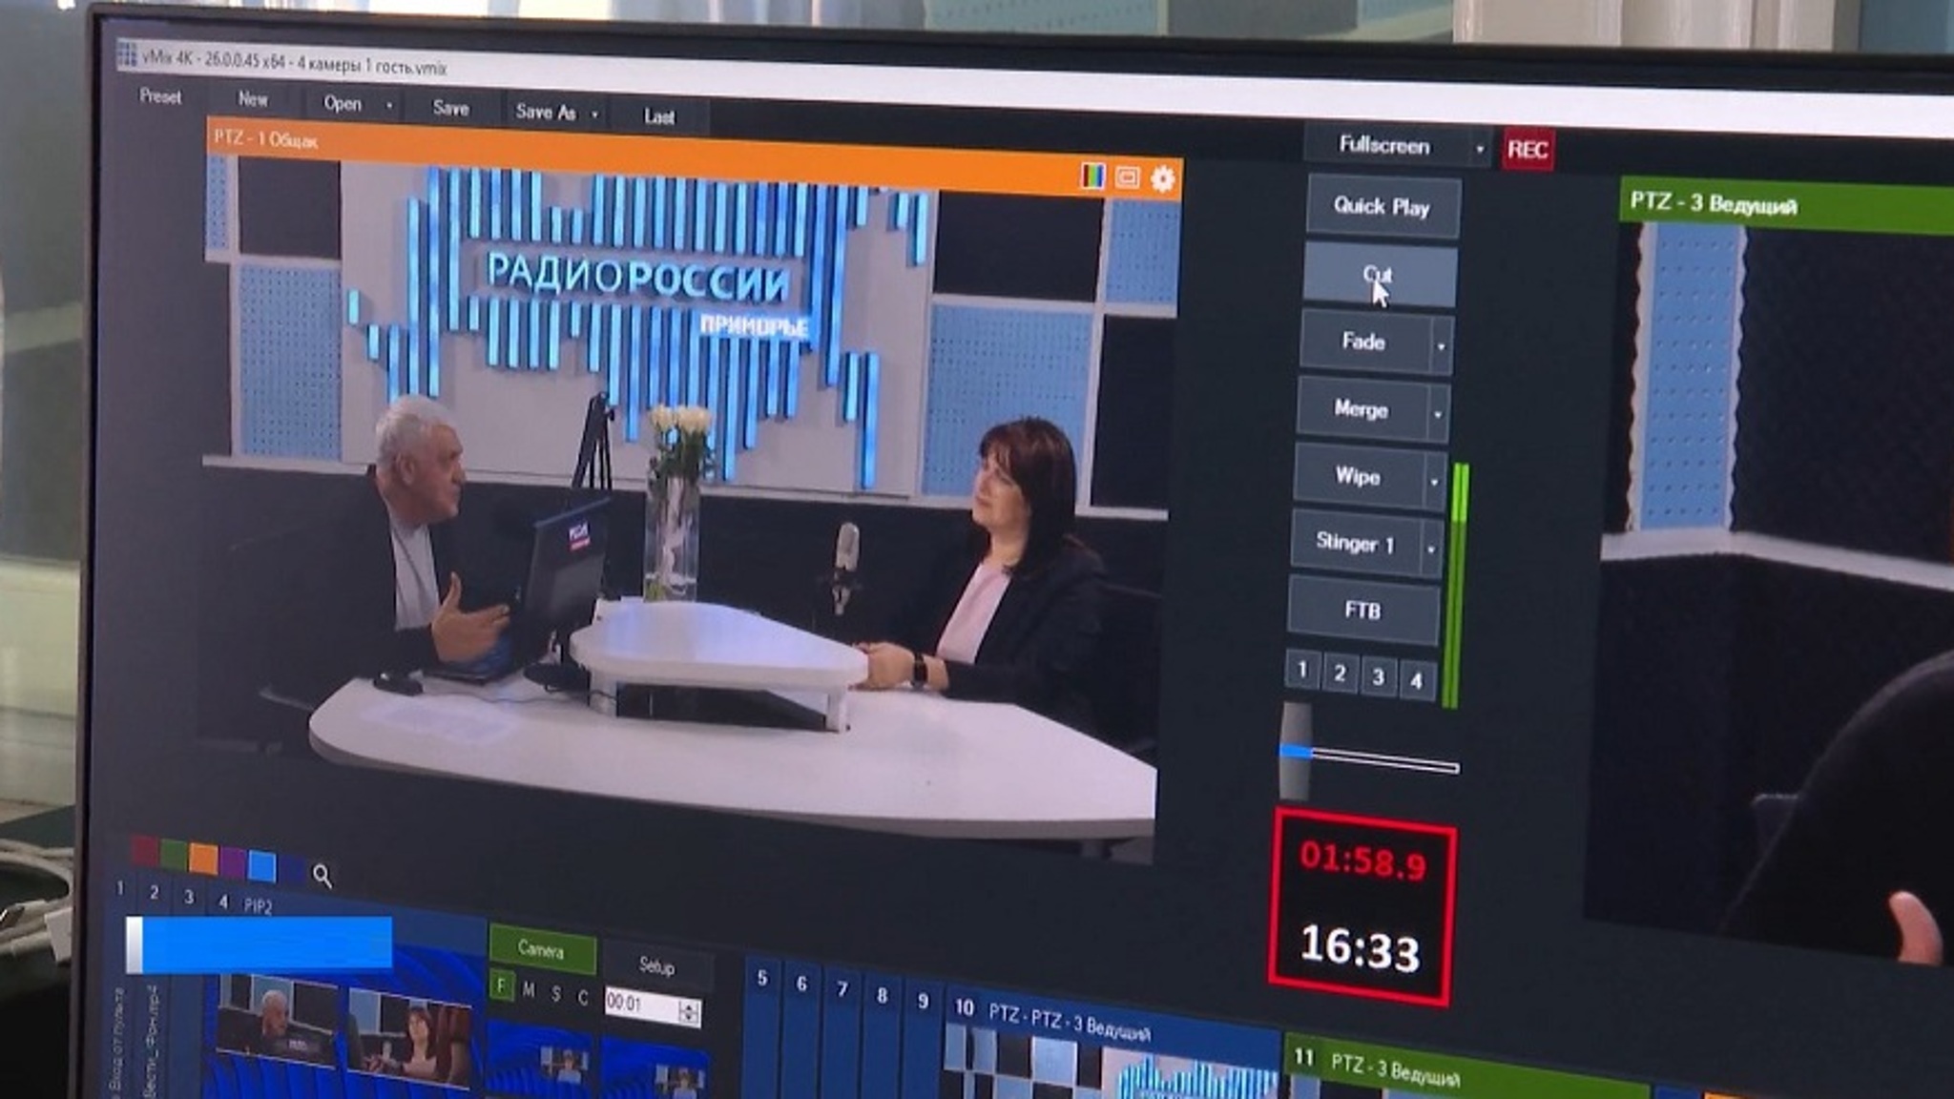This screenshot has height=1099, width=1954.
Task: Open the Setup button next to Camera
Action: [656, 965]
